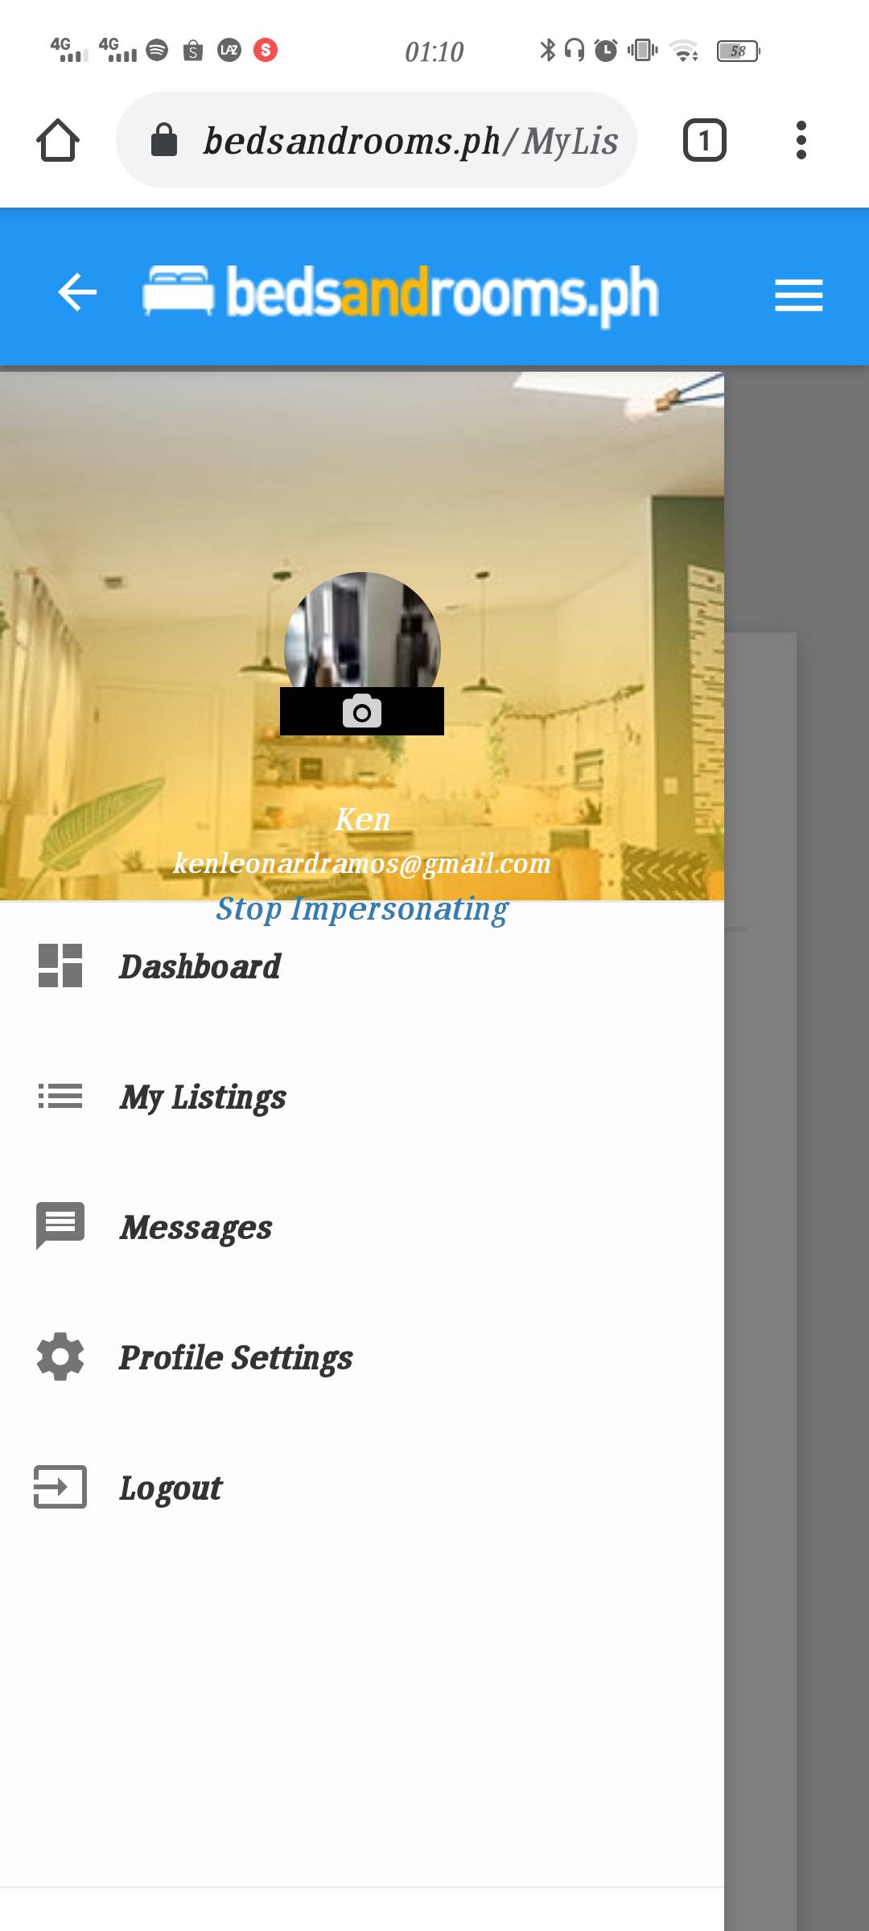Expand the browser three-dot menu
This screenshot has width=869, height=1931.
click(x=801, y=141)
